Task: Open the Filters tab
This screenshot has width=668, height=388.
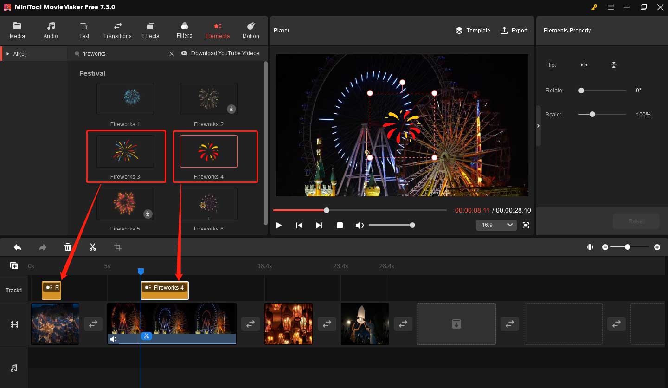Action: click(x=184, y=30)
